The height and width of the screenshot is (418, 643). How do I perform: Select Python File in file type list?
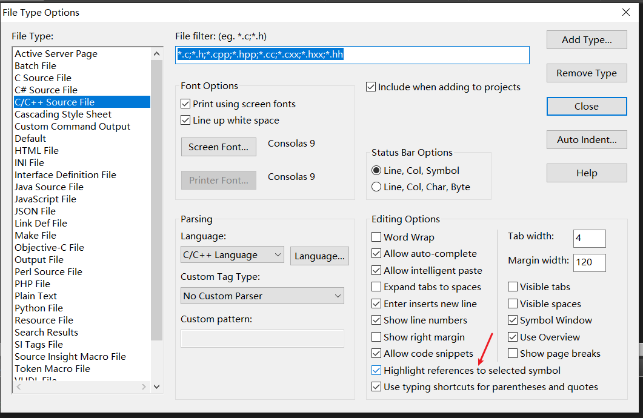(39, 308)
